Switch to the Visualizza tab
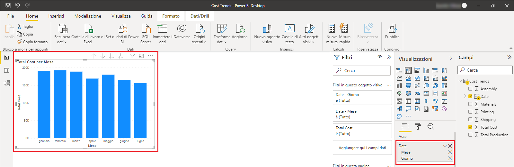This screenshot has height=167, width=514. click(x=121, y=16)
